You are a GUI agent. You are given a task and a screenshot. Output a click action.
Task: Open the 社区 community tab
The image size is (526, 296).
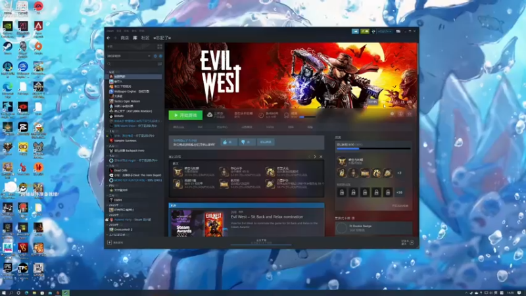tap(145, 38)
